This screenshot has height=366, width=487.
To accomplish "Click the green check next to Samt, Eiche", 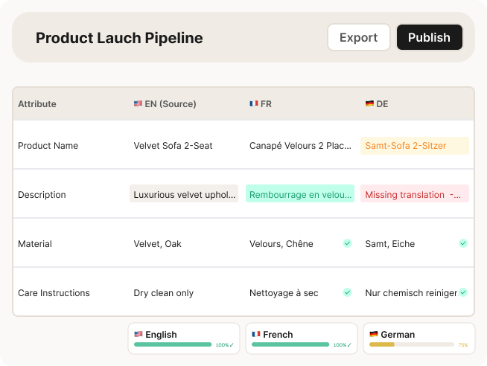I will [463, 243].
